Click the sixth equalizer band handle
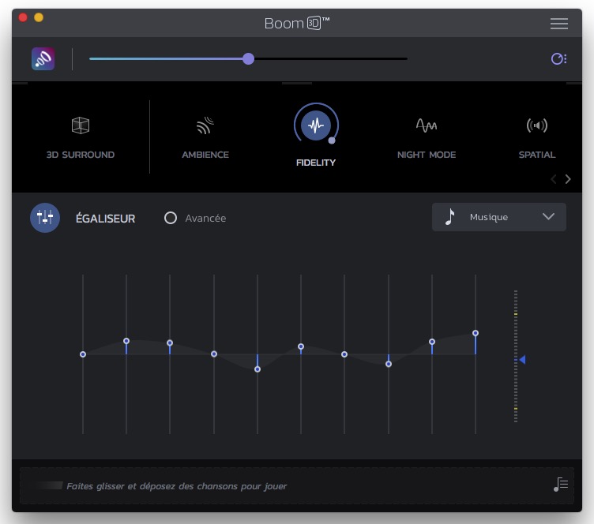This screenshot has height=524, width=594. [x=301, y=346]
